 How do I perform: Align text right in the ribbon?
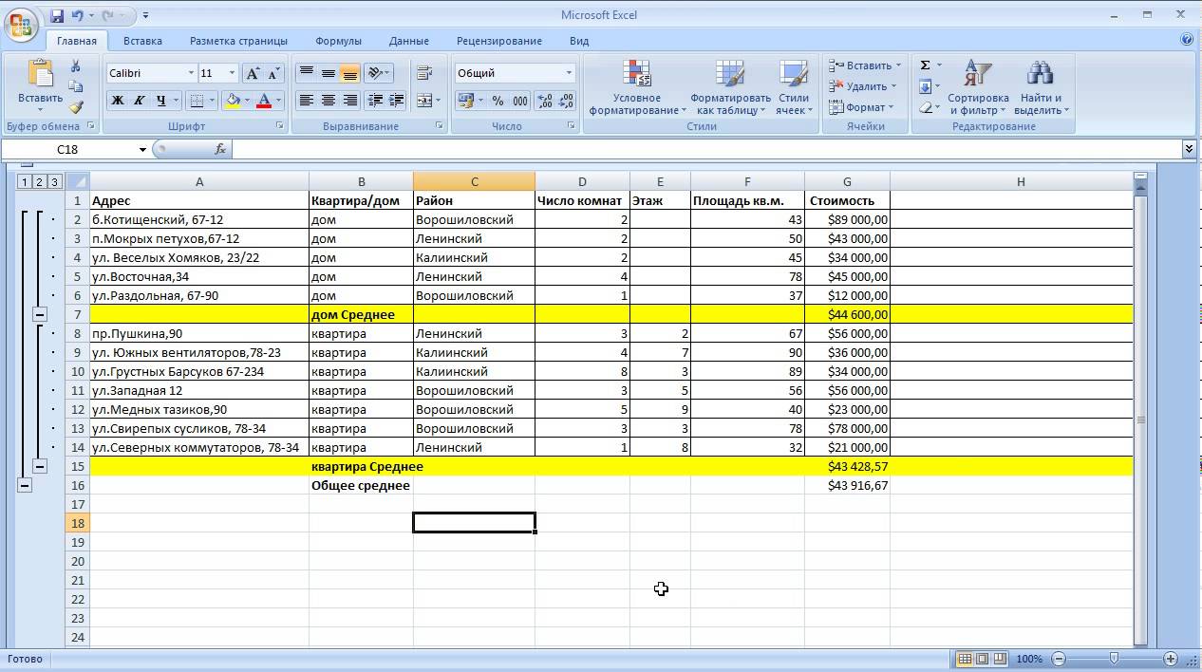[x=350, y=100]
